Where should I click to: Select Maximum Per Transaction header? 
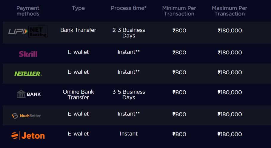point(230,11)
